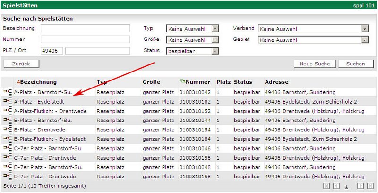Click into the Bezeichnung search field

pos(85,28)
